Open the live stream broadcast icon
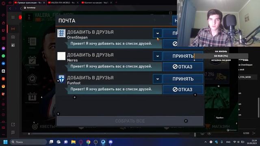 pyautogui.click(x=13, y=29)
